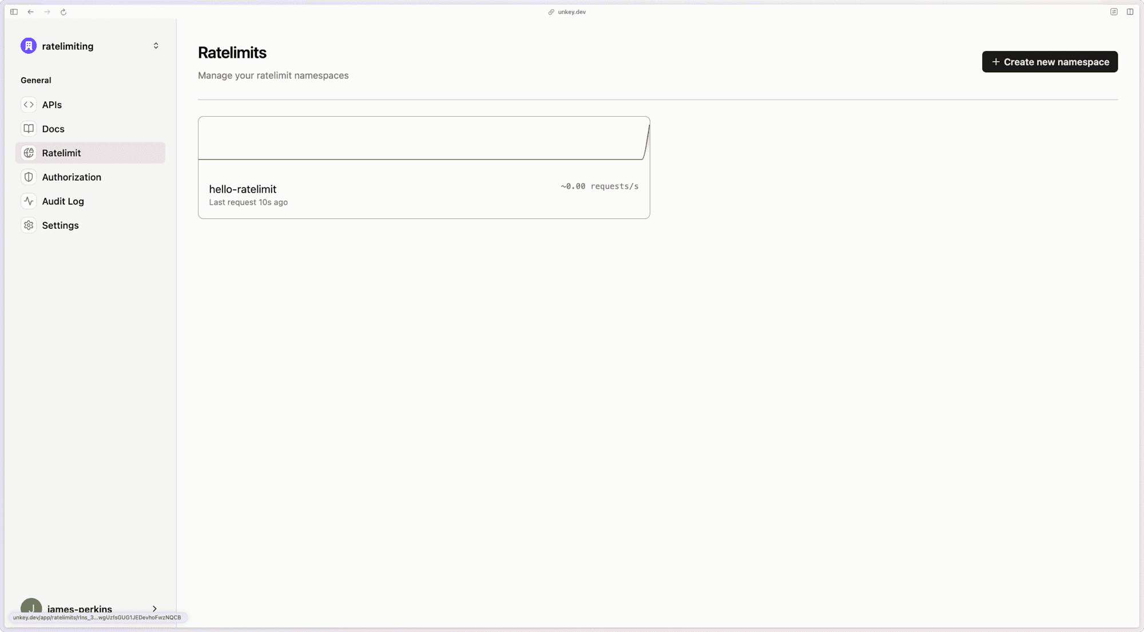Open the Settings icon
This screenshot has height=632, width=1144.
(x=29, y=225)
